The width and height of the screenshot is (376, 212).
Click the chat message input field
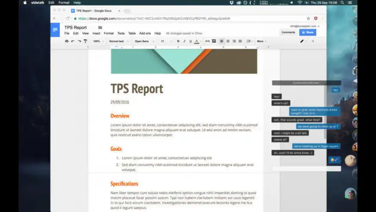click(306, 169)
